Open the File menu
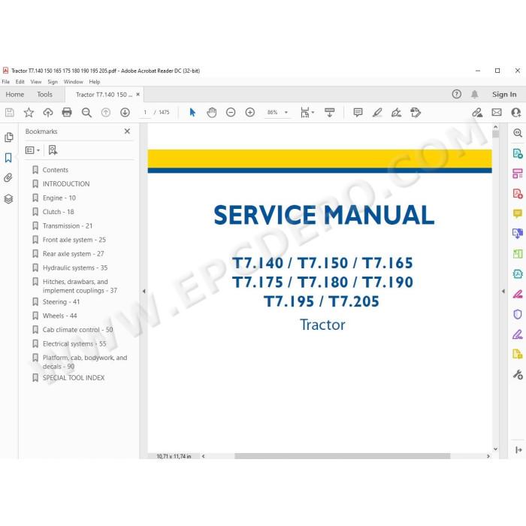 tap(6, 81)
